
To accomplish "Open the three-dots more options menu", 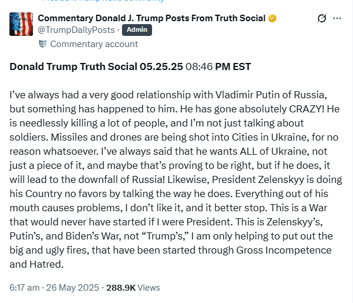I will click(337, 18).
